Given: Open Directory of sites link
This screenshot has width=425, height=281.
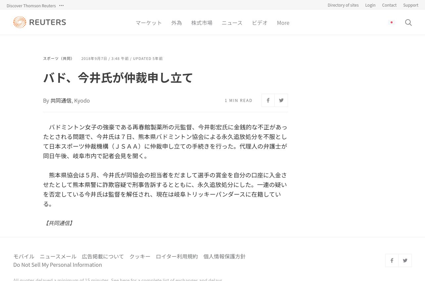Looking at the screenshot, I should (x=343, y=5).
